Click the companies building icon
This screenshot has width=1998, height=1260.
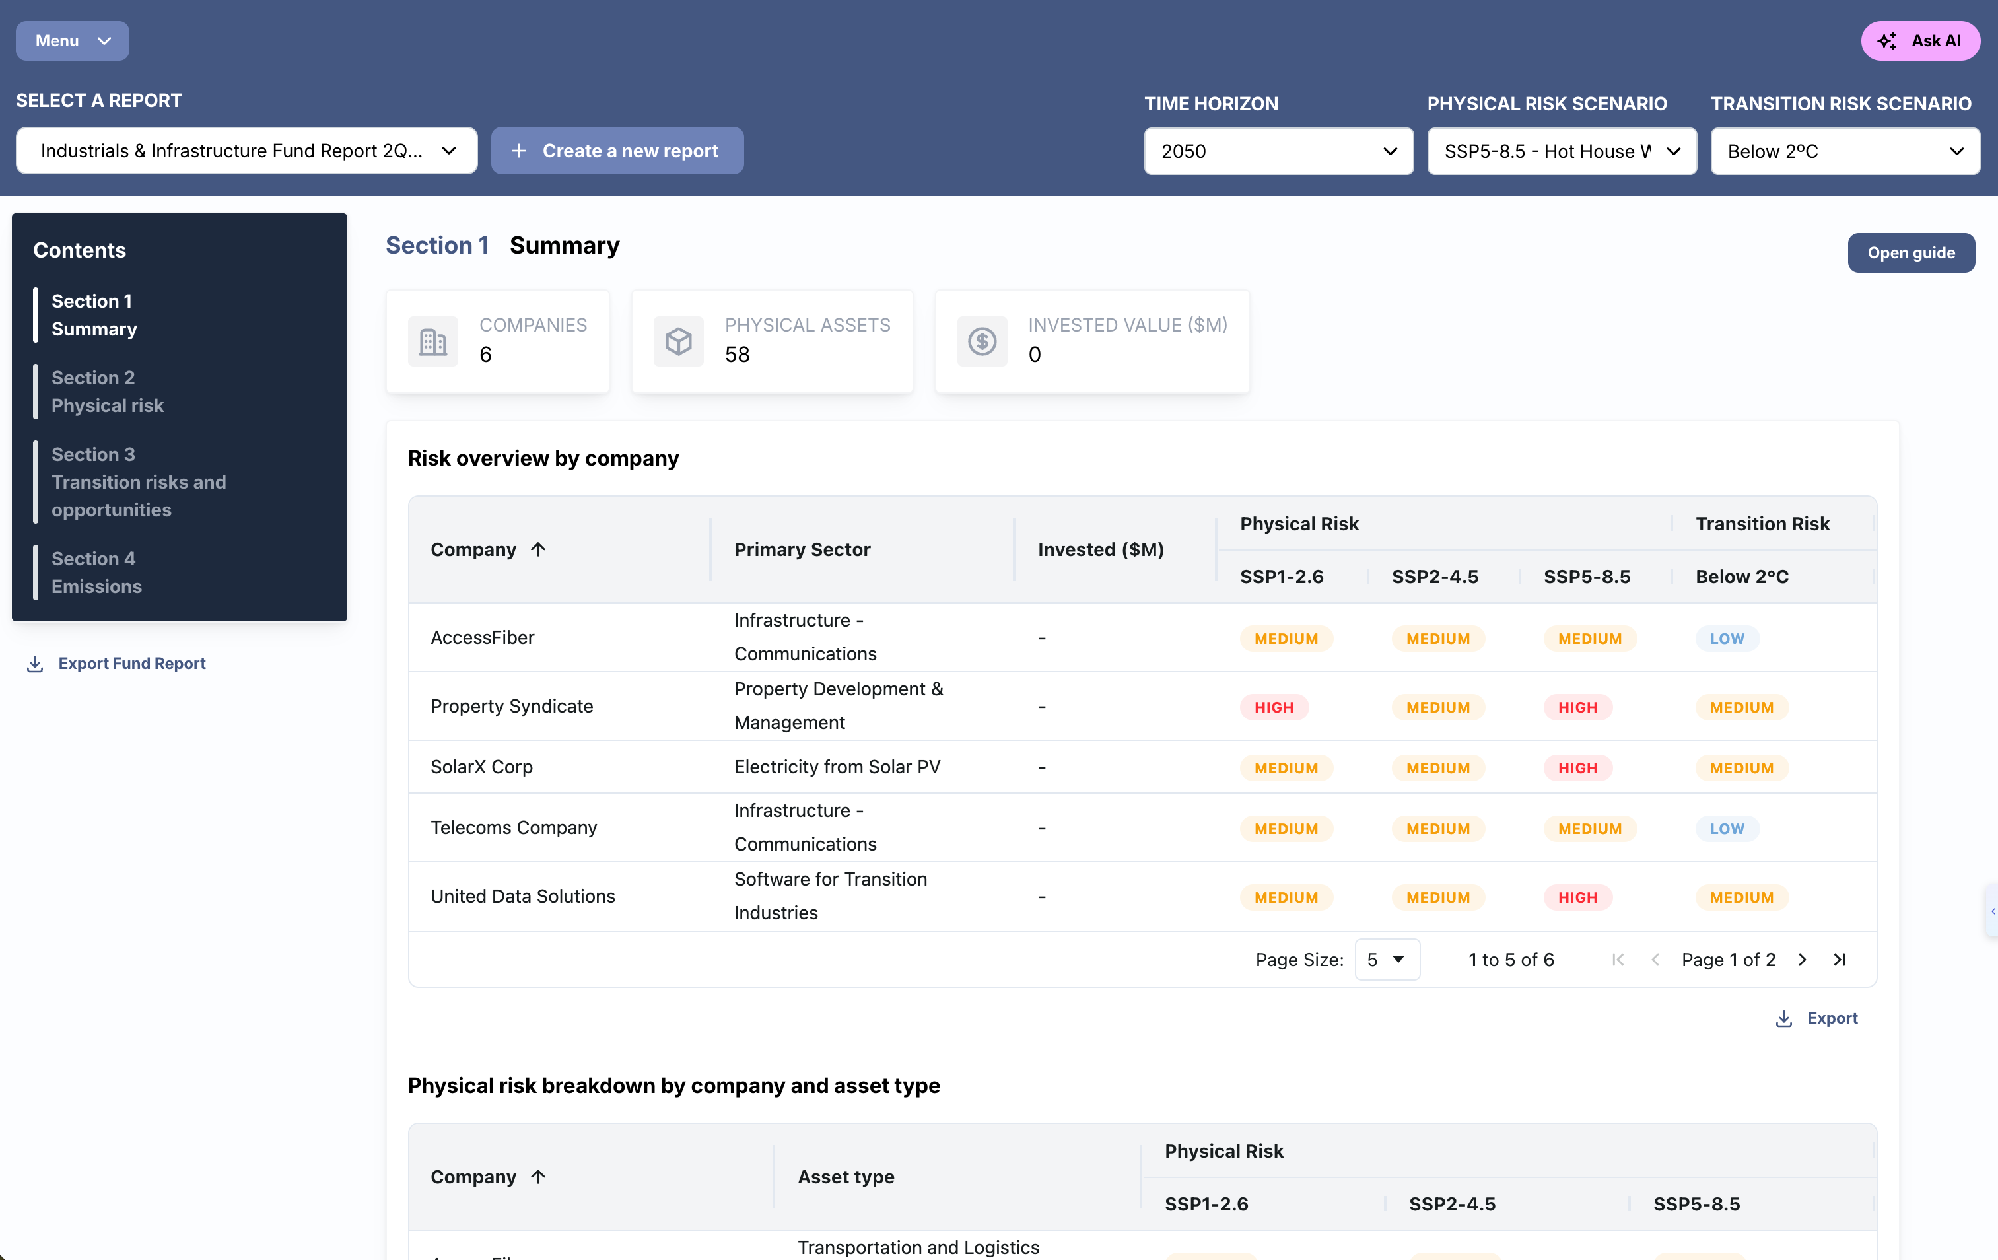pyautogui.click(x=432, y=341)
